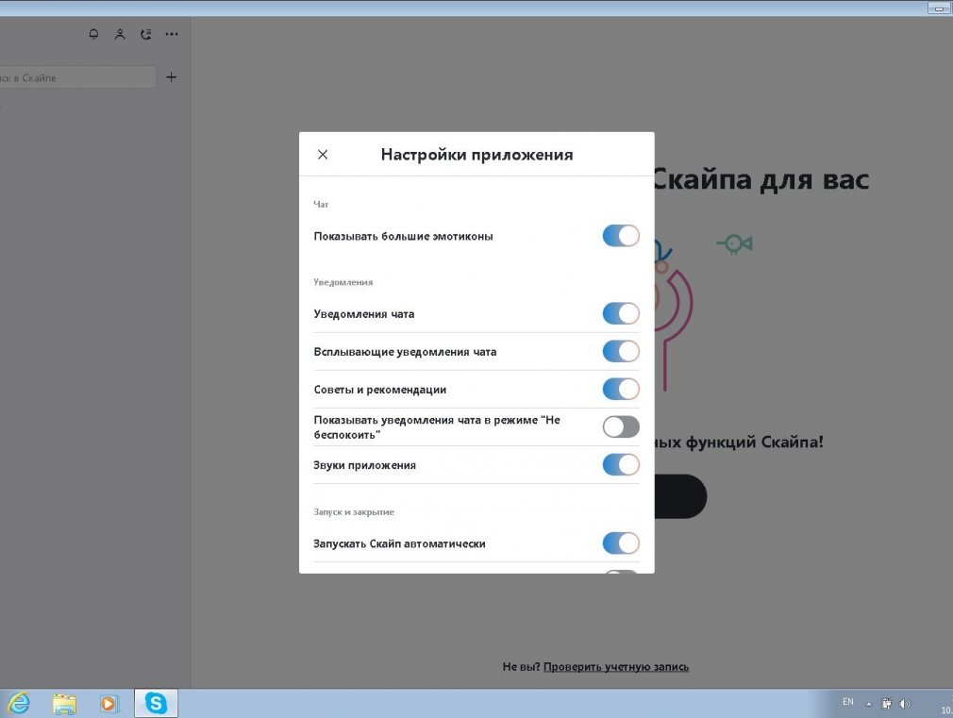
Task: Open File Explorer folder in taskbar
Action: click(x=64, y=704)
